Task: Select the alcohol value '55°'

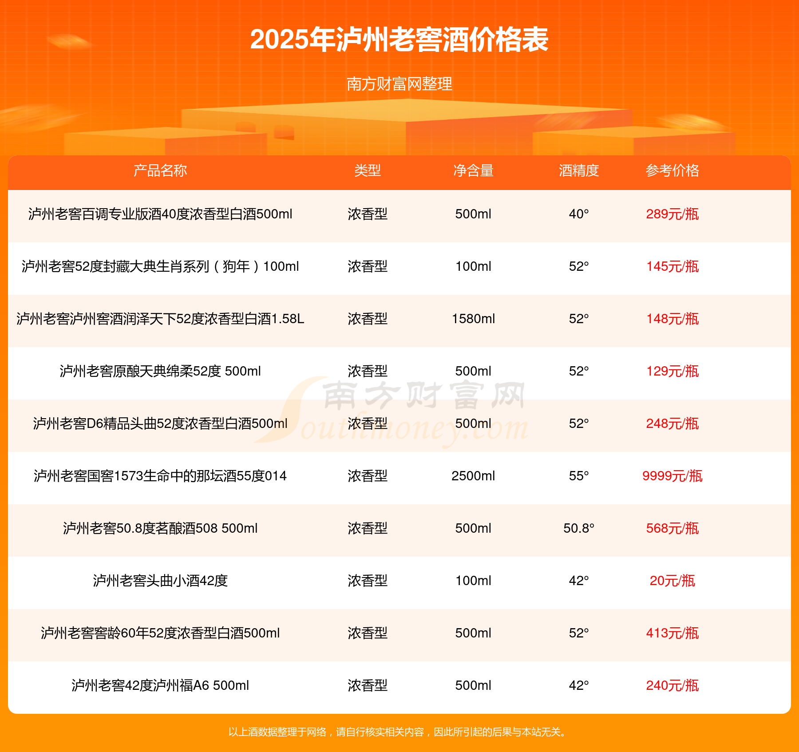Action: [x=579, y=476]
